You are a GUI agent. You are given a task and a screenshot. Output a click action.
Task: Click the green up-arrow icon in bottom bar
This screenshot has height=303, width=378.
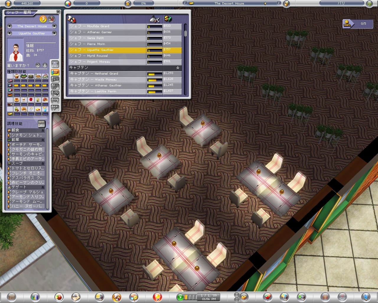pyautogui.click(x=301, y=297)
